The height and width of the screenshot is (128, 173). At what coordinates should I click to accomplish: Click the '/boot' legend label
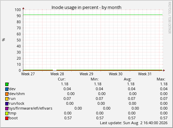(13, 118)
